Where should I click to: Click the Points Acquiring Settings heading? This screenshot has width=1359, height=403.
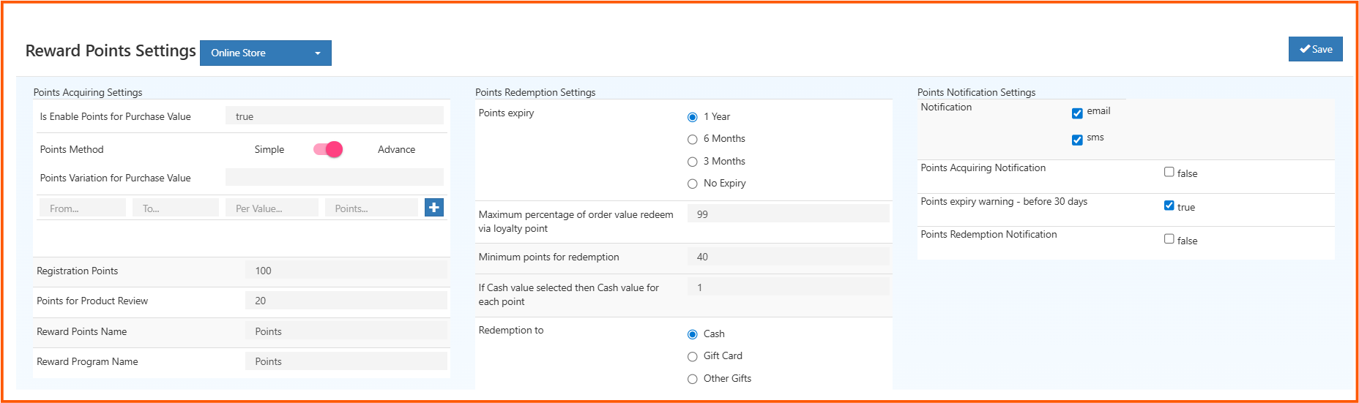pos(88,92)
